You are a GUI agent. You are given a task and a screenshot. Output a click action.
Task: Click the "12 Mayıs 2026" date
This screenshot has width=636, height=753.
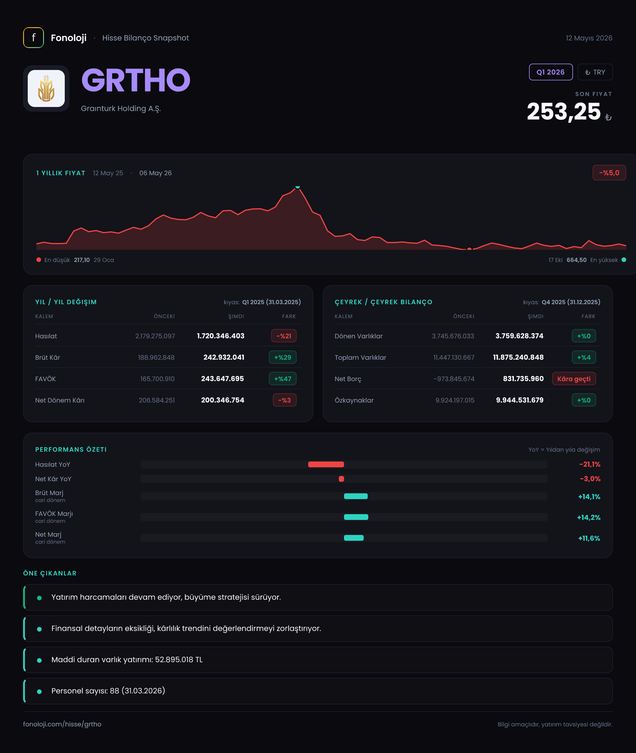(x=589, y=38)
